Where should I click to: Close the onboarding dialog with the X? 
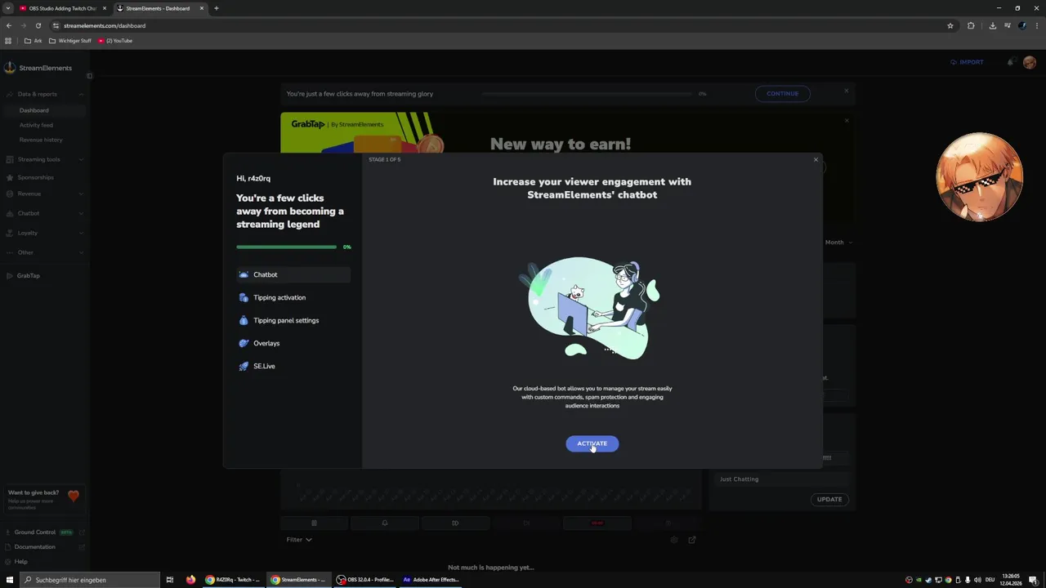tap(816, 159)
